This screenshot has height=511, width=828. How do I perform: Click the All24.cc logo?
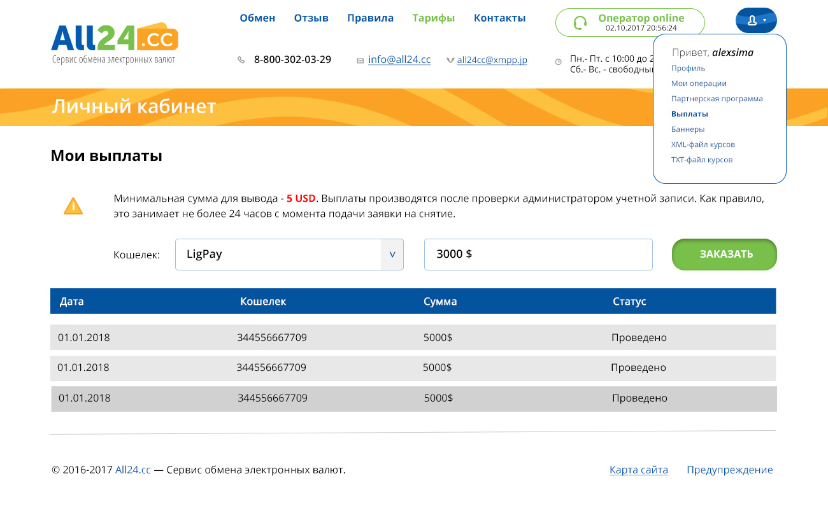[115, 44]
